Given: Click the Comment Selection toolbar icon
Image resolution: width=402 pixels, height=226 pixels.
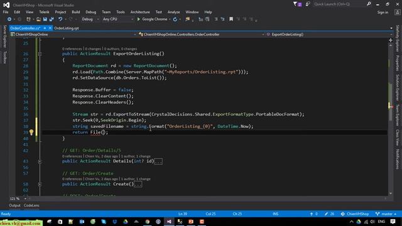Looking at the screenshot, I should [216, 19].
